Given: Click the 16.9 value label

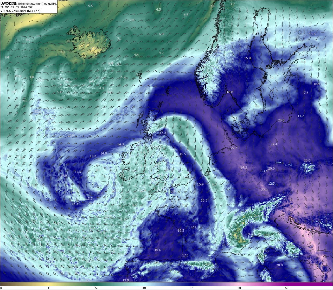Looking at the screenshot, I should (x=317, y=84).
